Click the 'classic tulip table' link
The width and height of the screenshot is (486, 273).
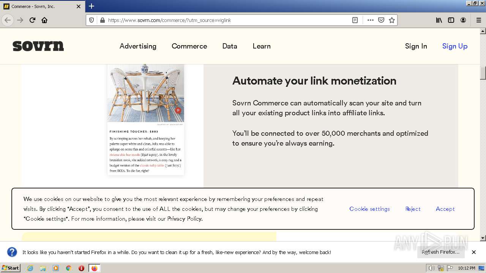tap(152, 165)
